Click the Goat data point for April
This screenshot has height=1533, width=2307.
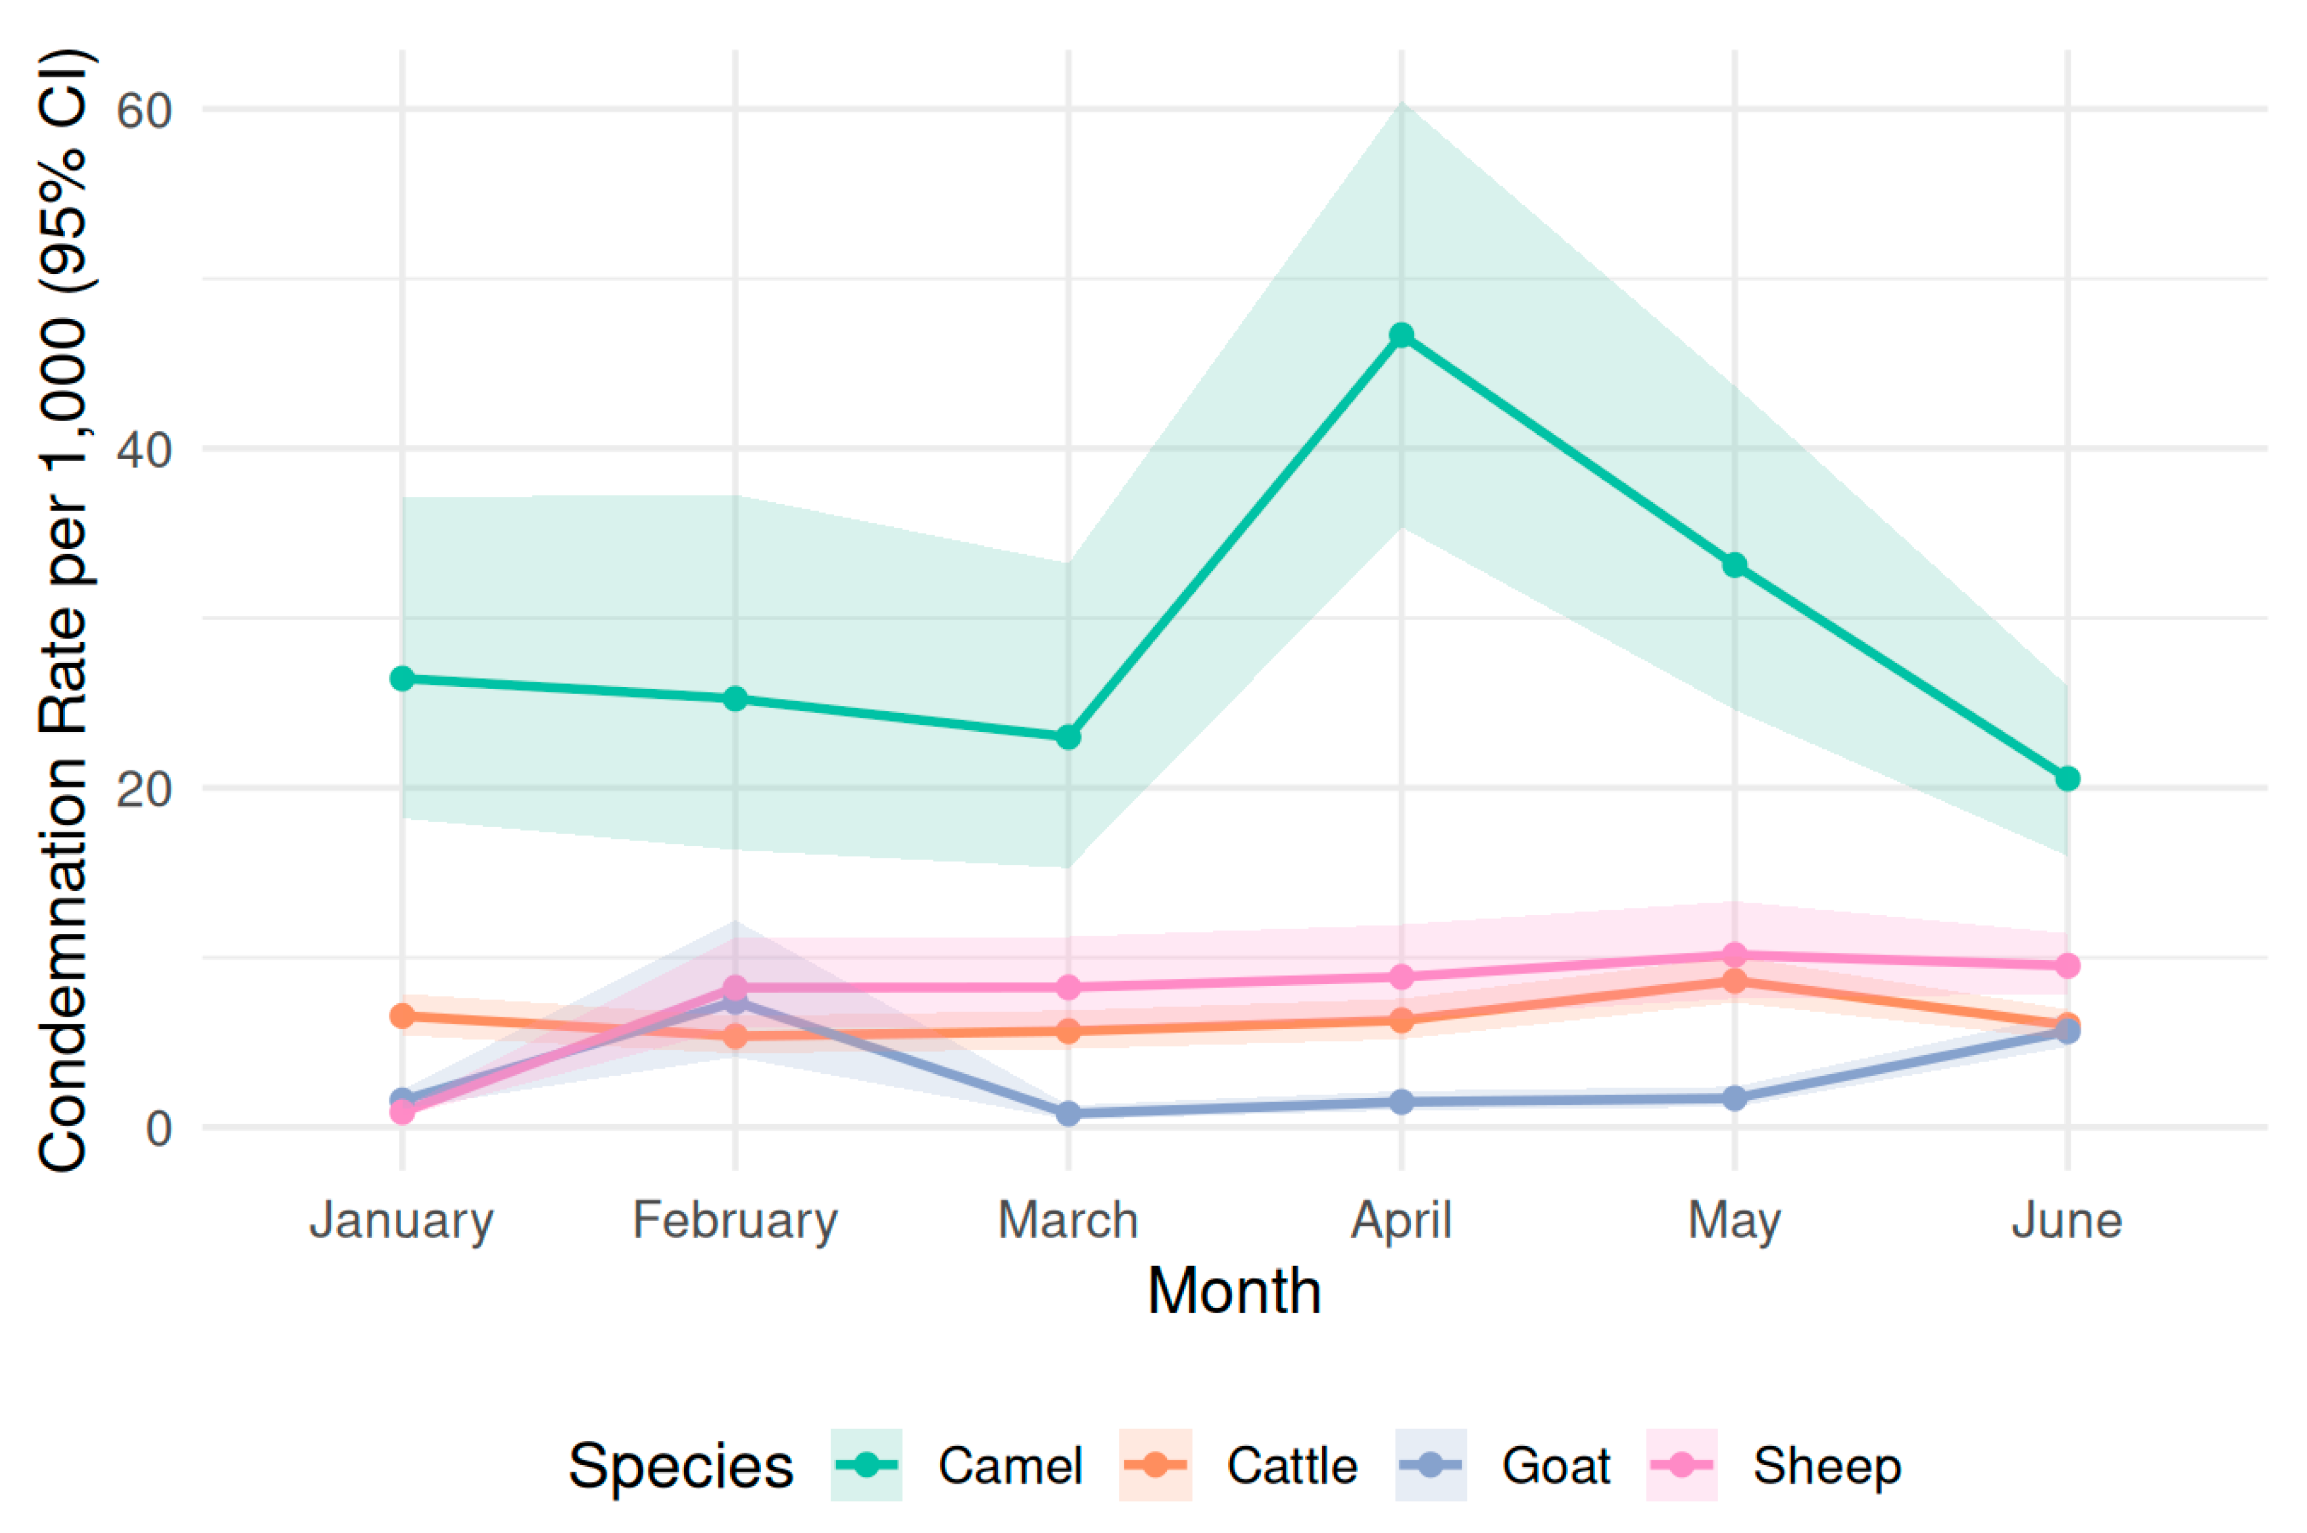1402,1102
